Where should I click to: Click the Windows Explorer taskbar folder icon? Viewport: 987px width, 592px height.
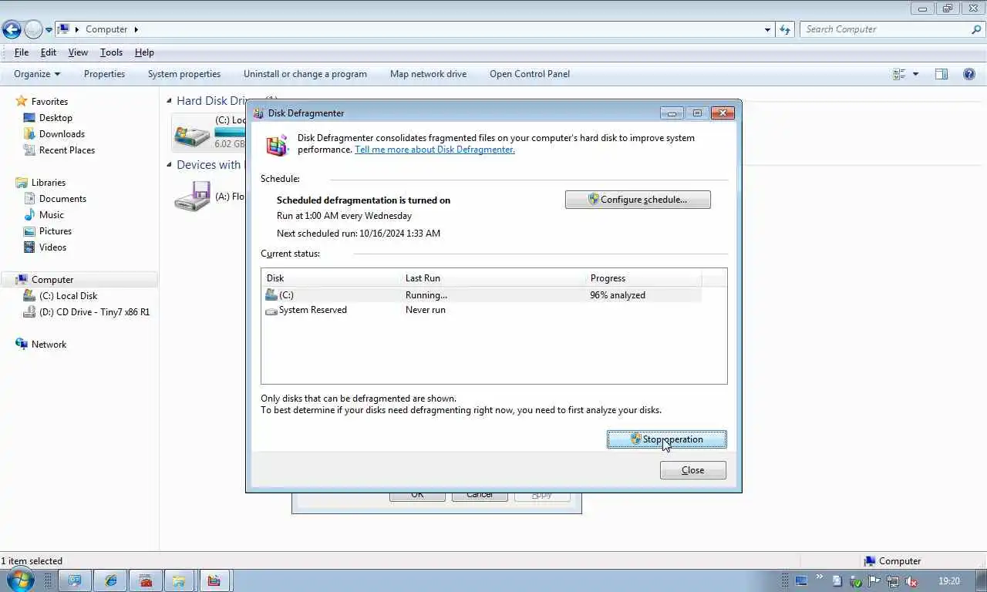[x=179, y=580]
